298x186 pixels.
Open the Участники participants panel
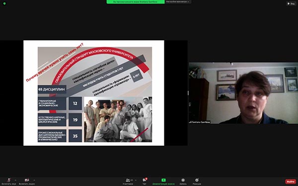tap(128, 181)
